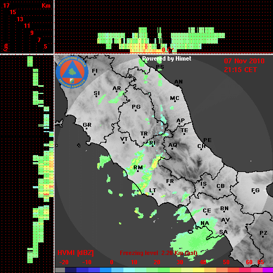Click the '20' dBZ scale value
The width and height of the screenshot is (273, 273).
157,262
